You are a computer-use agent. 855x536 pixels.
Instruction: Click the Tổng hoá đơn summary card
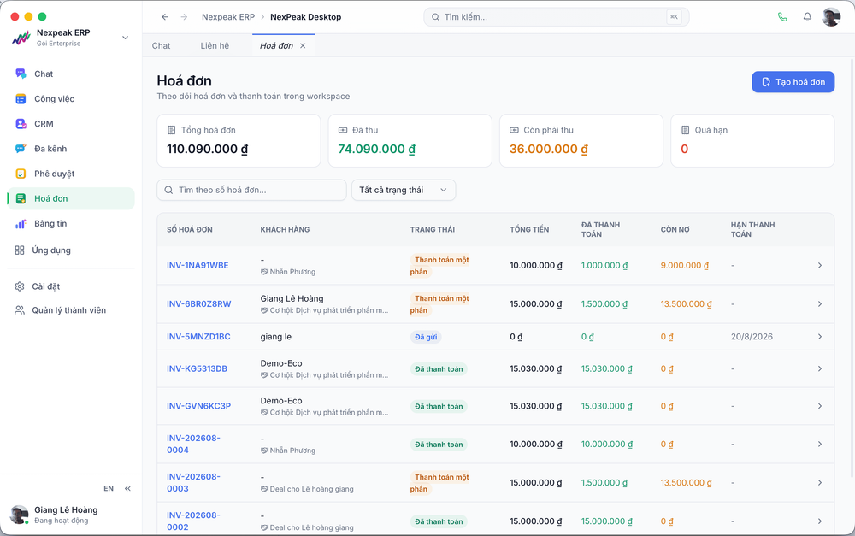pyautogui.click(x=239, y=141)
